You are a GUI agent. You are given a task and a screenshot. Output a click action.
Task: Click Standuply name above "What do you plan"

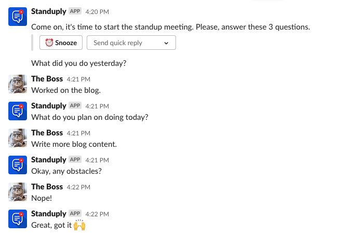pyautogui.click(x=49, y=106)
